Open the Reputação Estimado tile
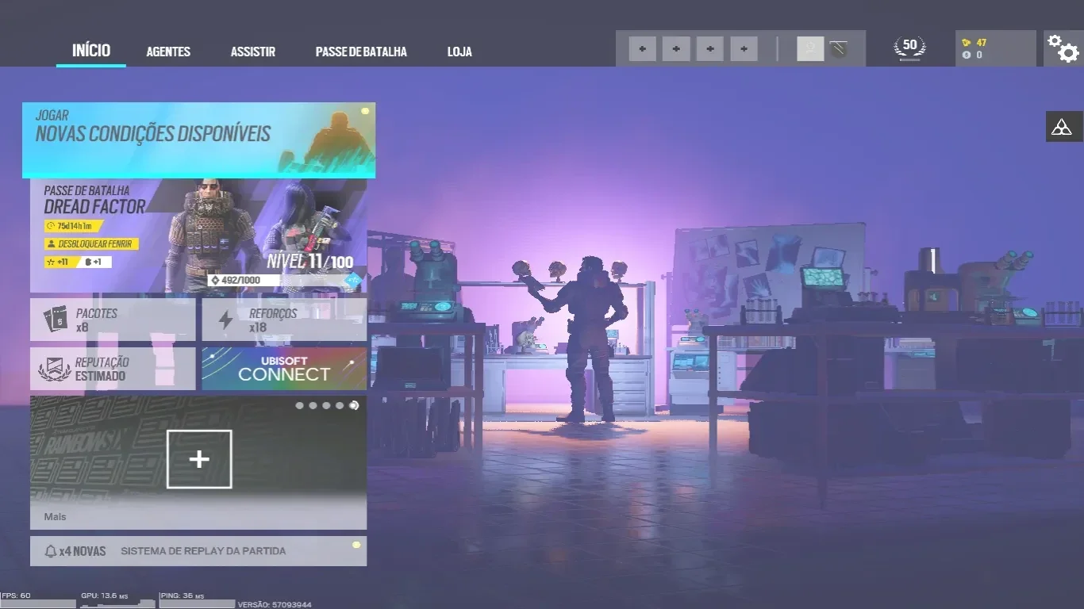1084x609 pixels. [x=113, y=369]
